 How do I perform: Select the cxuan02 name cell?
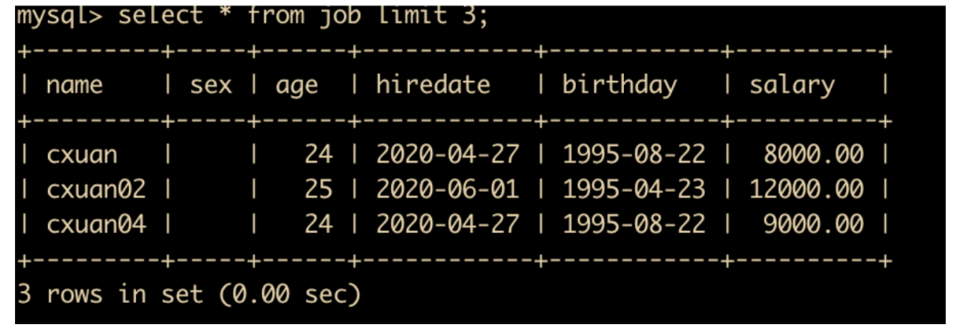pos(96,190)
